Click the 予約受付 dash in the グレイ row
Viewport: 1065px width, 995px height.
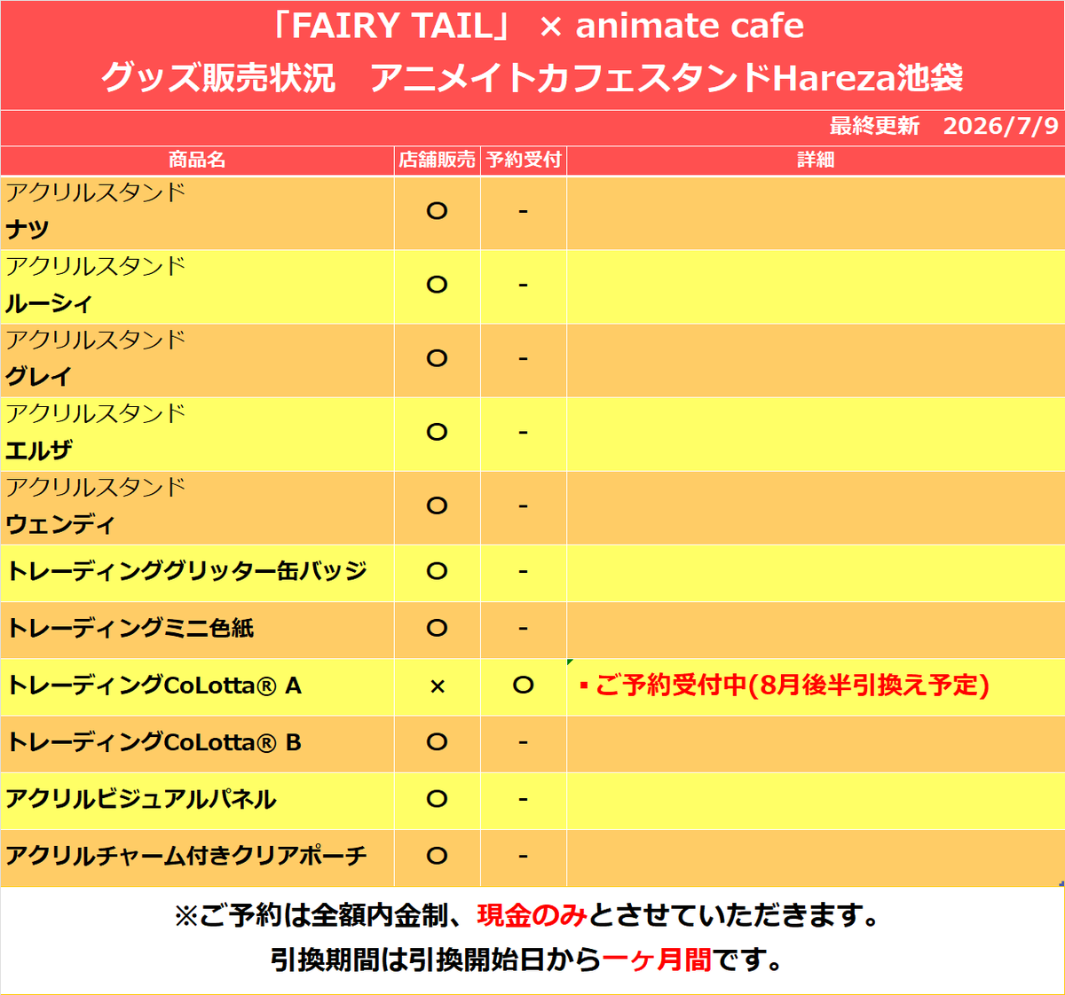(524, 358)
